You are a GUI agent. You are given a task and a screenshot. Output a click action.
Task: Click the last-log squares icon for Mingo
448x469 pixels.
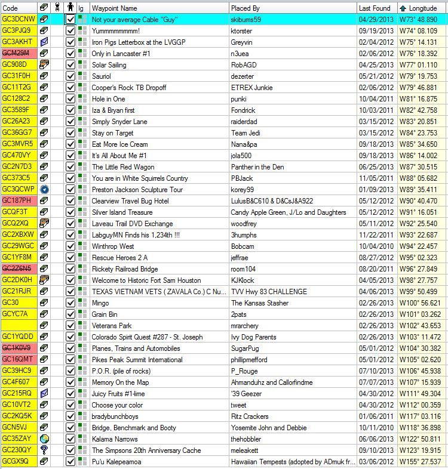[x=82, y=303]
